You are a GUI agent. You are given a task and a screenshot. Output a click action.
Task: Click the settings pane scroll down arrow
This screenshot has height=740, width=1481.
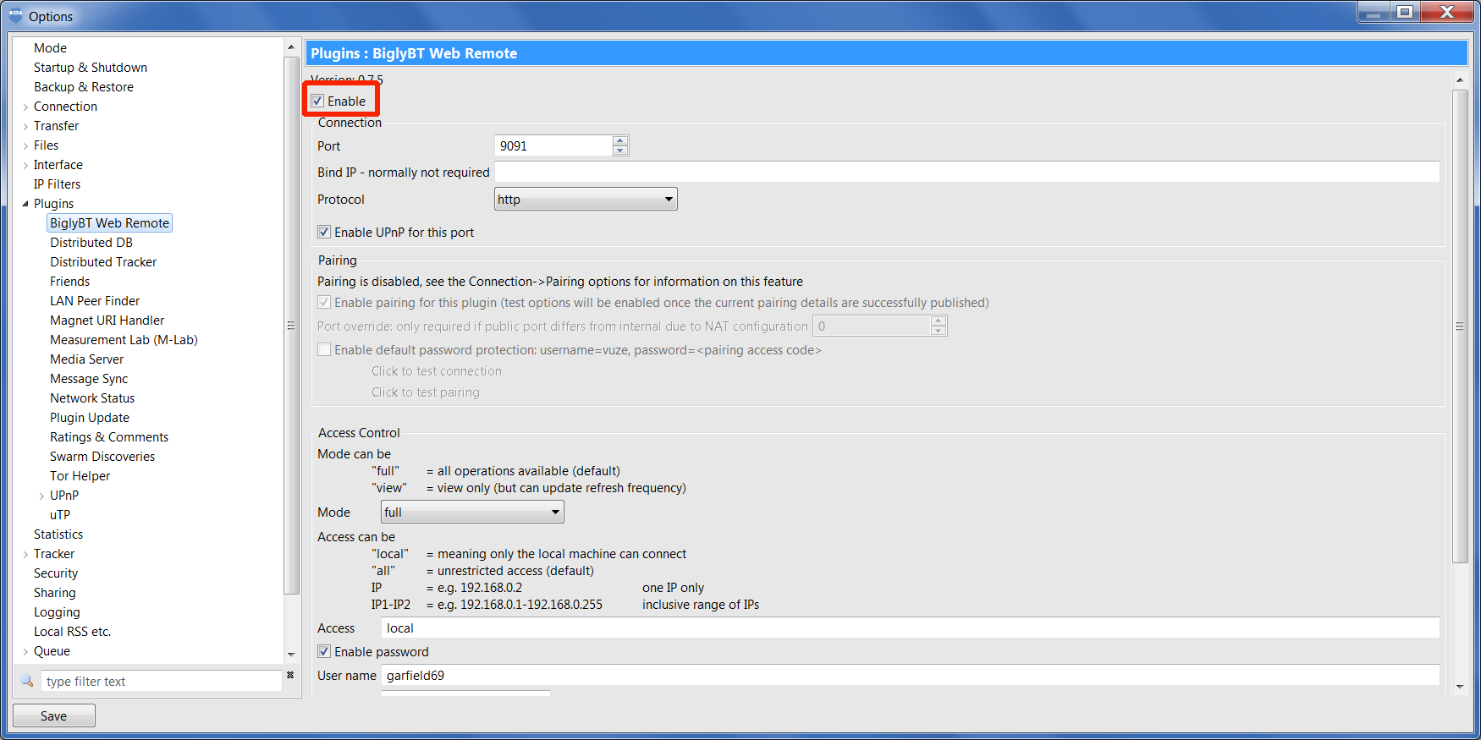click(1460, 687)
